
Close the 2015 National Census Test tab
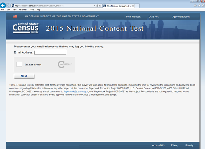[133, 6]
